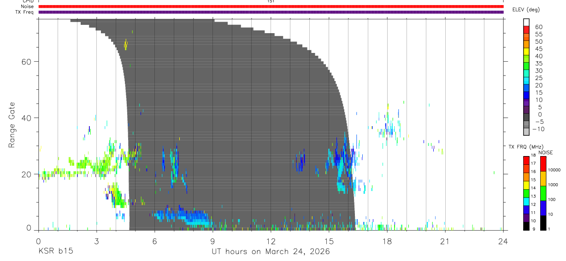
Task: Click the 'KSR b15' radar beam label
Action: pos(55,252)
